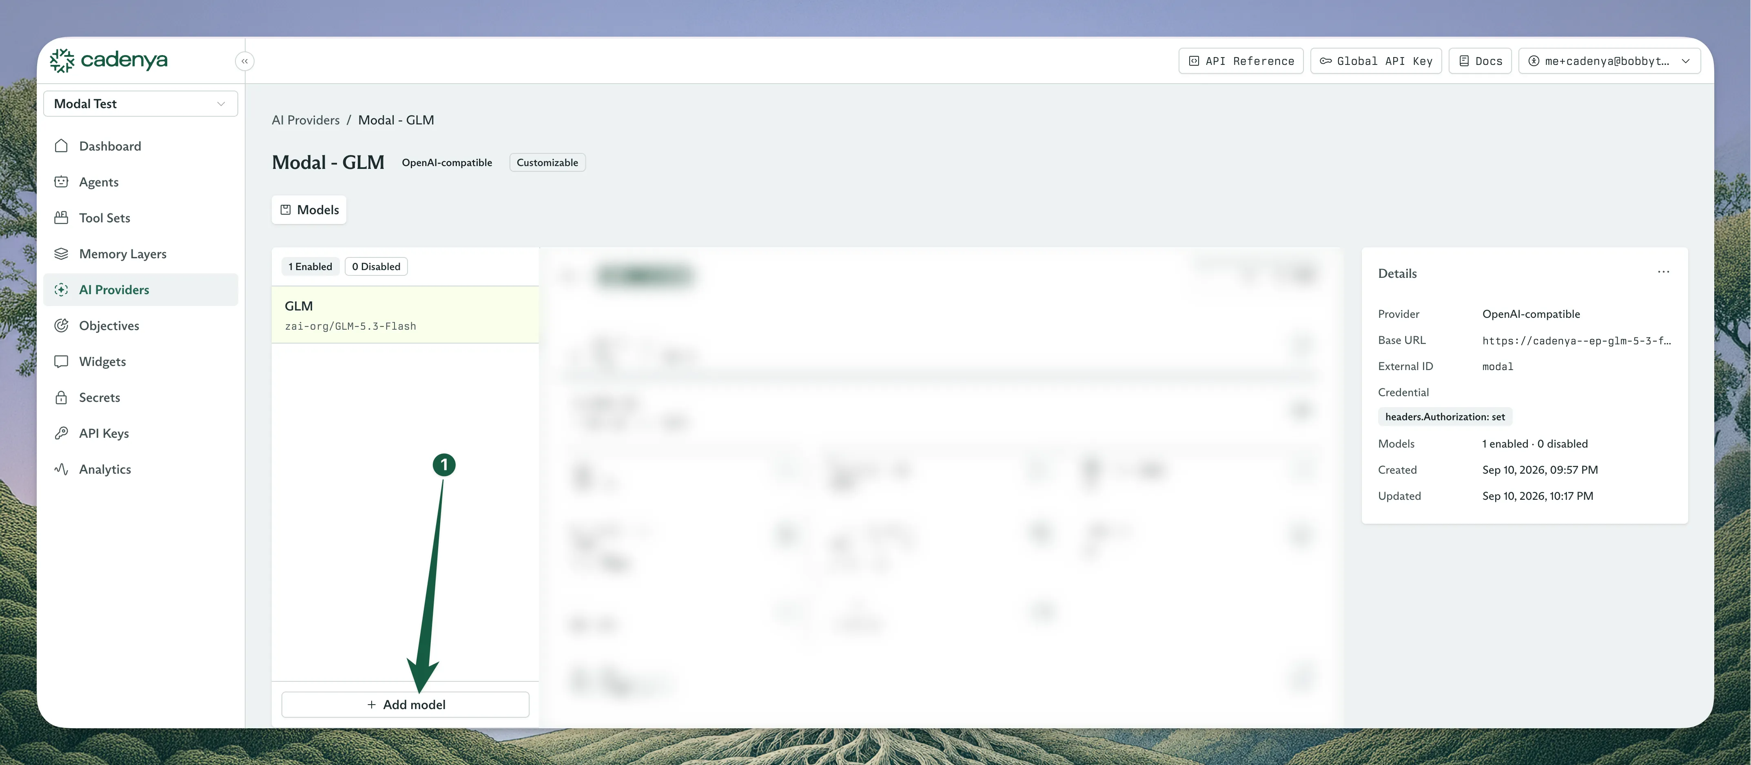
Task: Click the Base URL value
Action: click(1576, 341)
